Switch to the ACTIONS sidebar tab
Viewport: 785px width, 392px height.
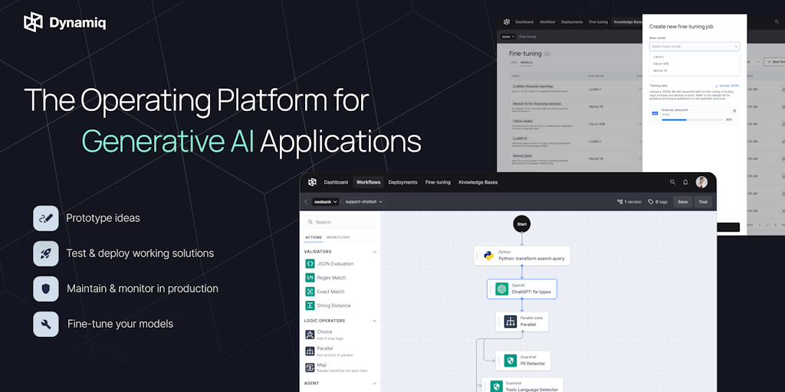point(313,237)
